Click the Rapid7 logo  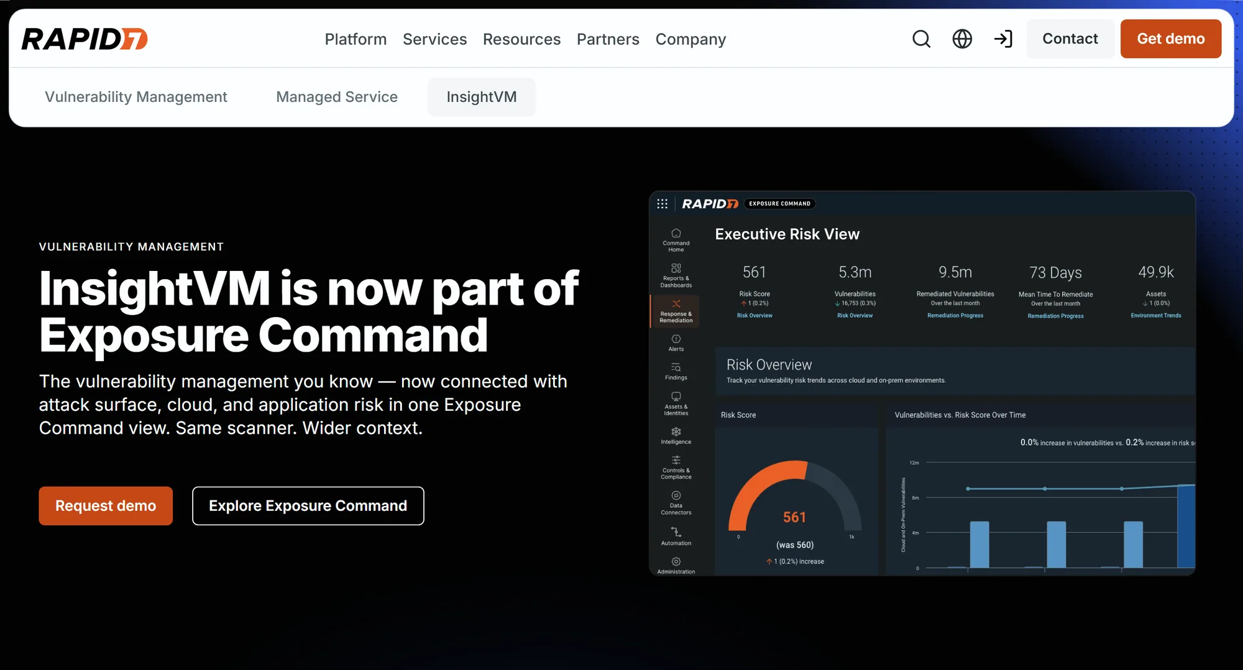click(85, 39)
